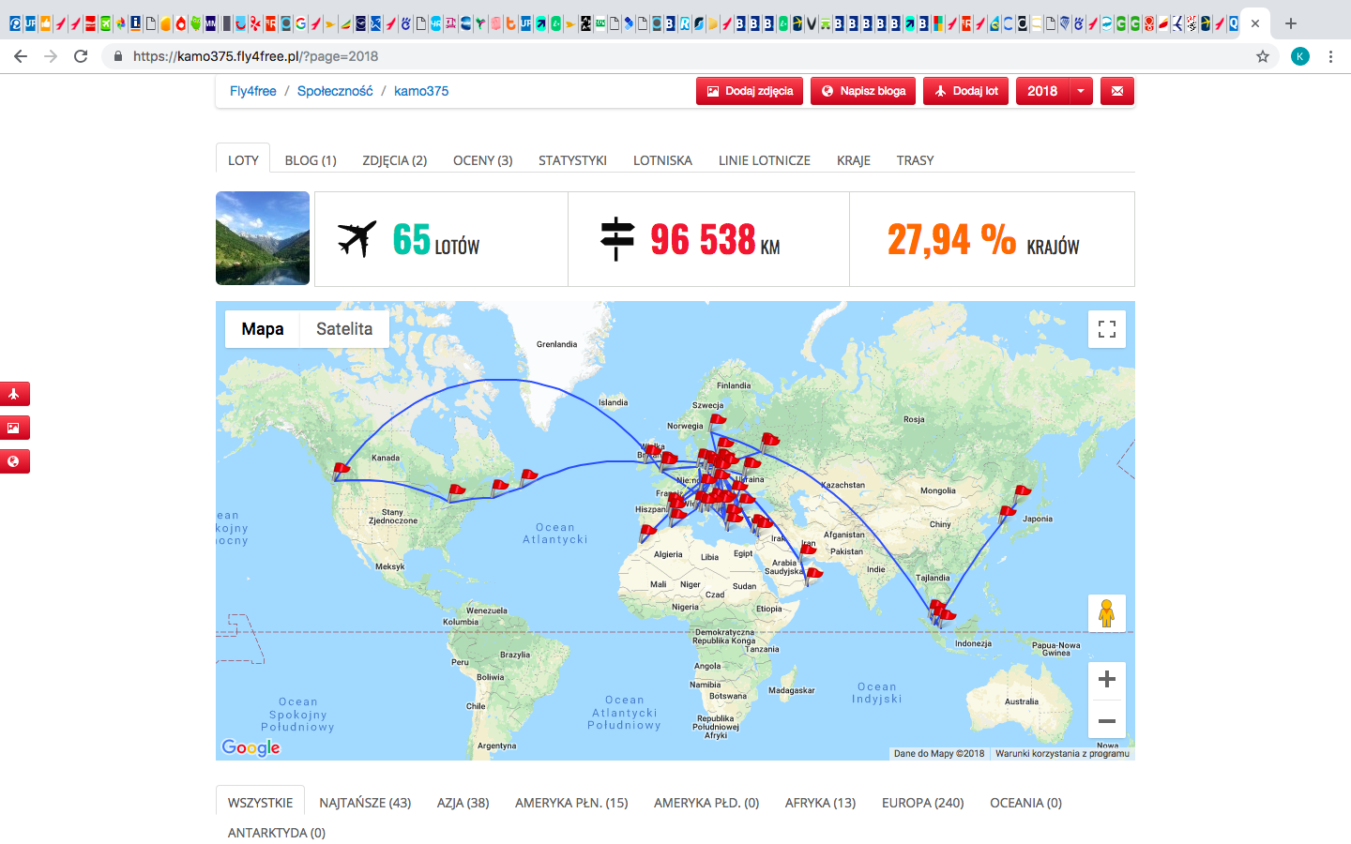Click the airplane icon on left sidebar
The width and height of the screenshot is (1351, 844).
[x=14, y=394]
